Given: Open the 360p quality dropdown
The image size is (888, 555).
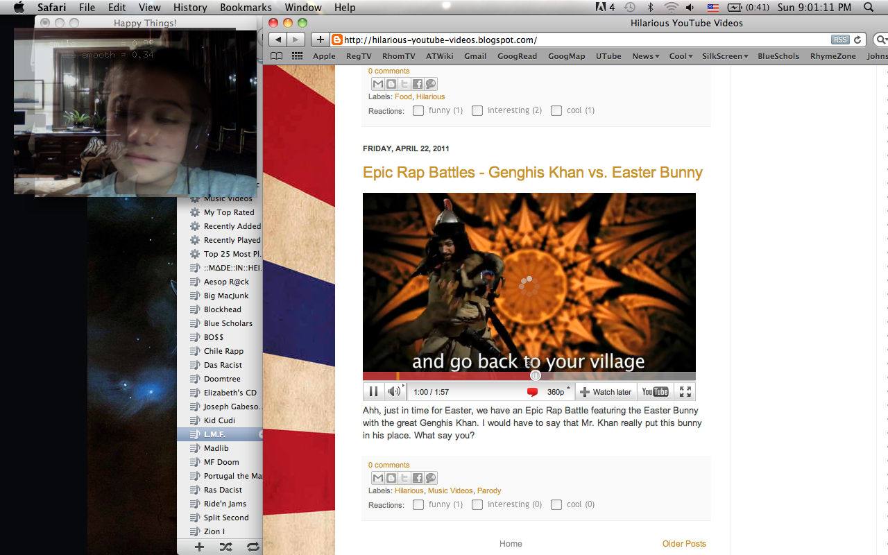Looking at the screenshot, I should click(558, 392).
